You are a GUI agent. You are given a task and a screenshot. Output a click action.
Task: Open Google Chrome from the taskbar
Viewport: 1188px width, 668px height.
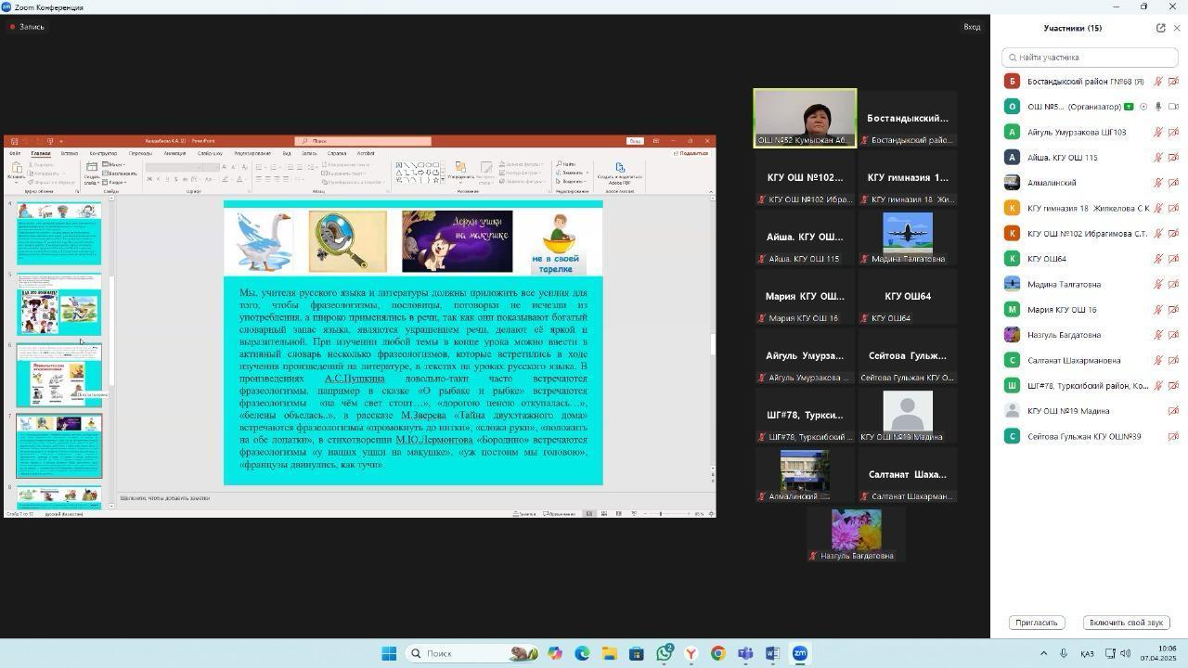tap(718, 653)
